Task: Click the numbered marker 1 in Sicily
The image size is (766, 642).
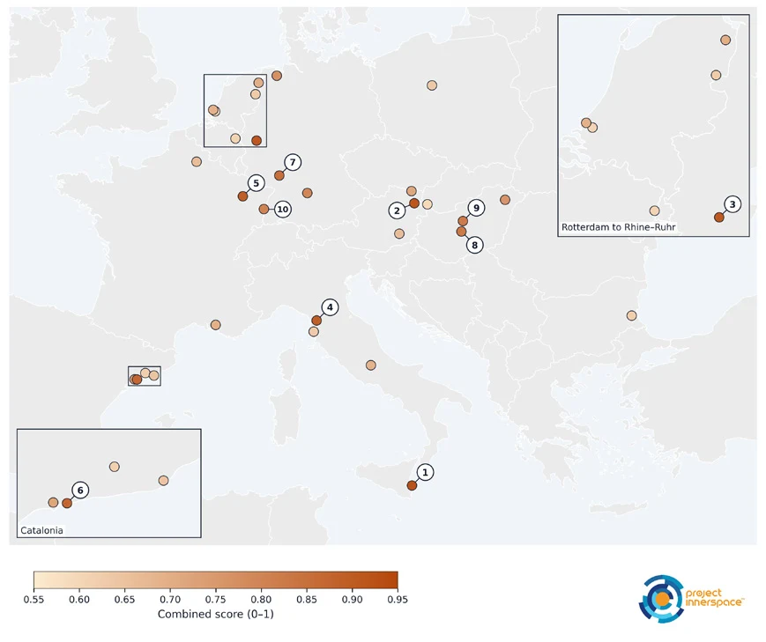Action: [x=425, y=472]
